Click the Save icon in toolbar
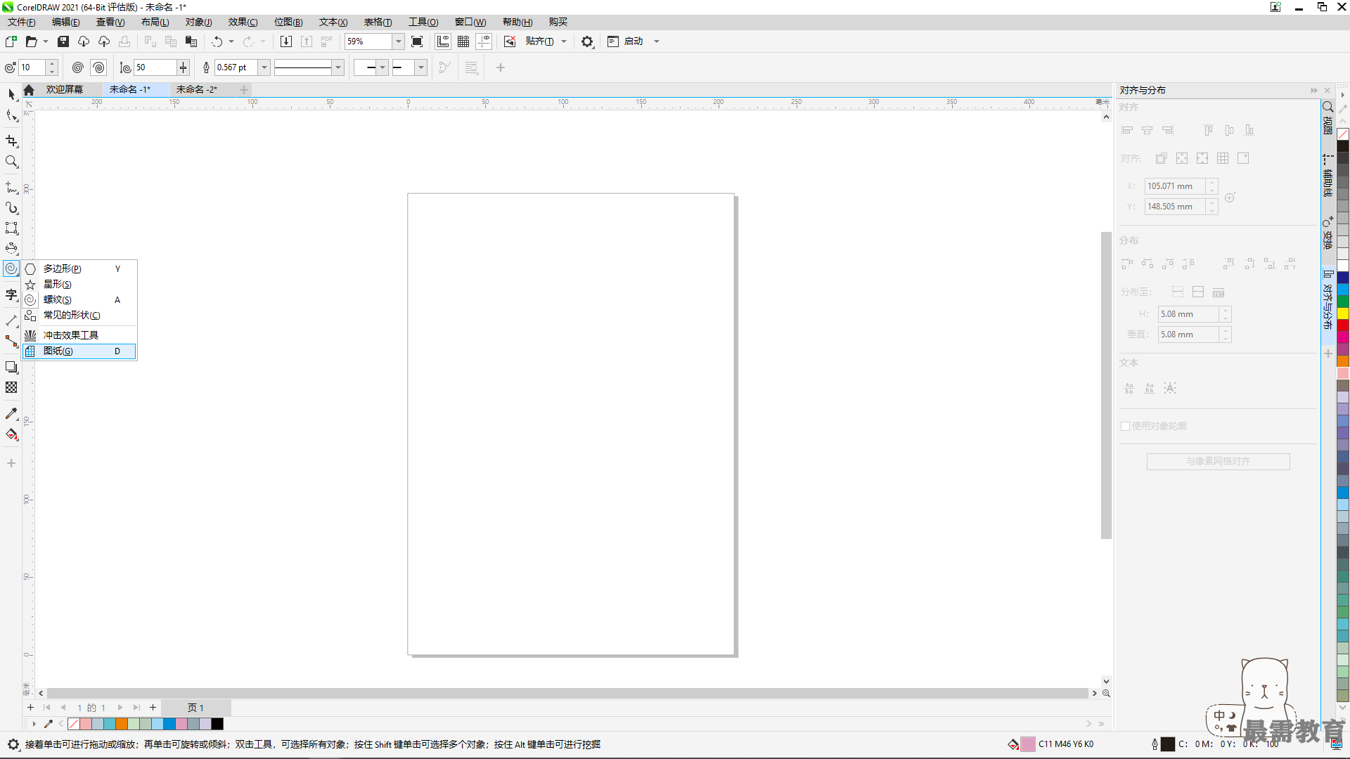Viewport: 1350px width, 759px height. pos(63,41)
